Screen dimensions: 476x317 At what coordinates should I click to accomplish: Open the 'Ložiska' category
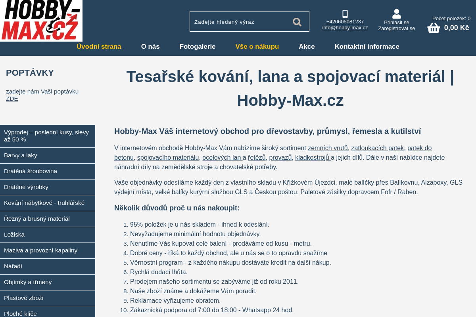48,235
